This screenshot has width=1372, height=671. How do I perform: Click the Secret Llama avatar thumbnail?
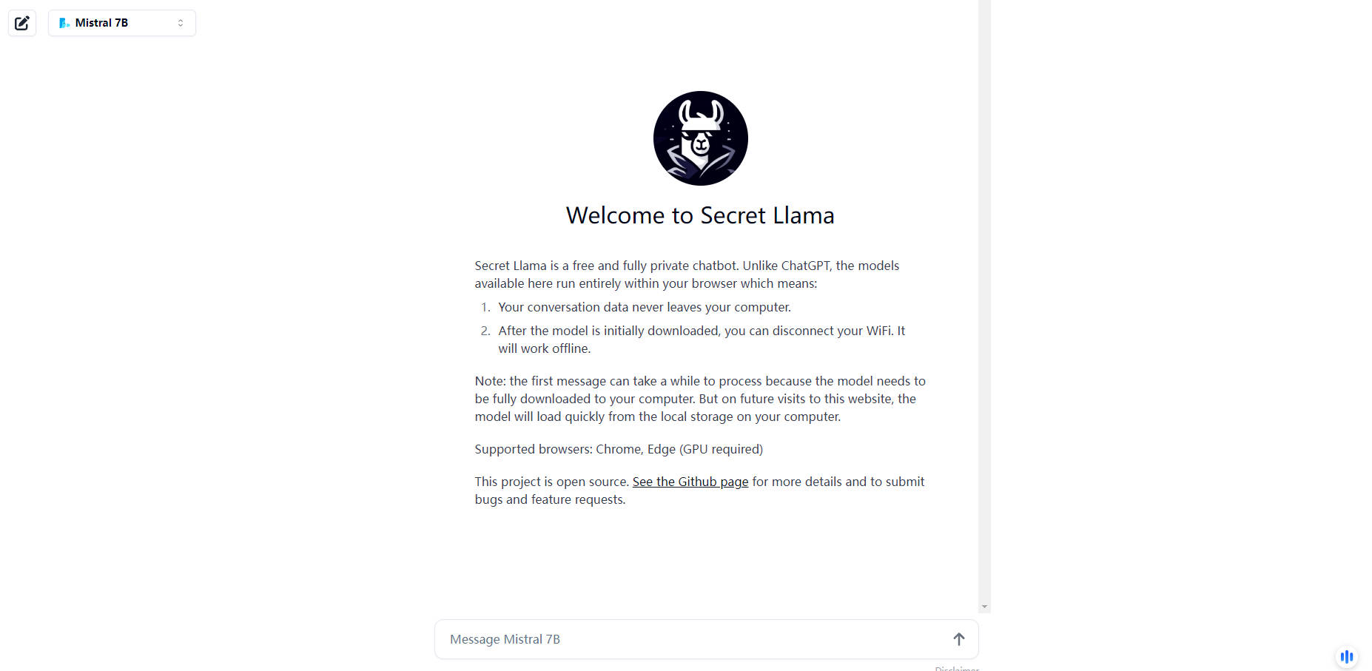pyautogui.click(x=700, y=138)
